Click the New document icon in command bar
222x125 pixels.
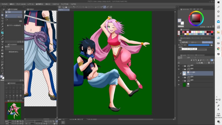point(63,7)
